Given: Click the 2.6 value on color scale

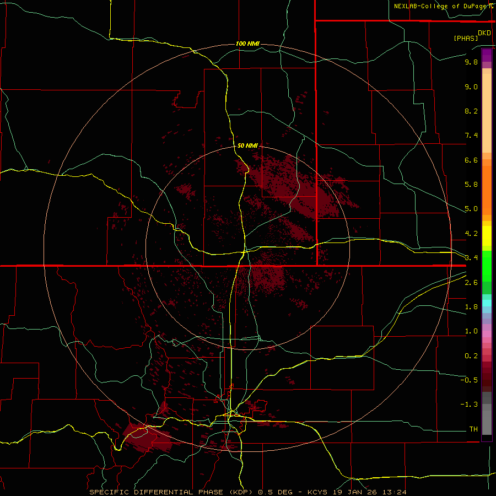Looking at the screenshot, I should 471,283.
